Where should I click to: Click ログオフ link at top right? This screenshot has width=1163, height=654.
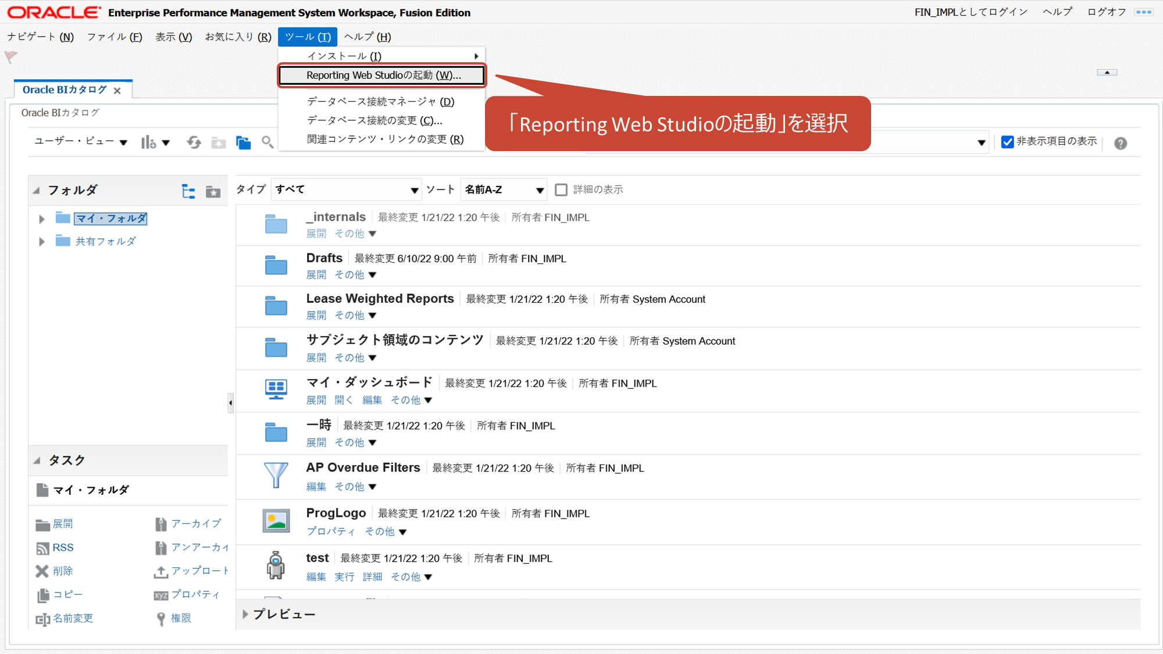point(1106,12)
